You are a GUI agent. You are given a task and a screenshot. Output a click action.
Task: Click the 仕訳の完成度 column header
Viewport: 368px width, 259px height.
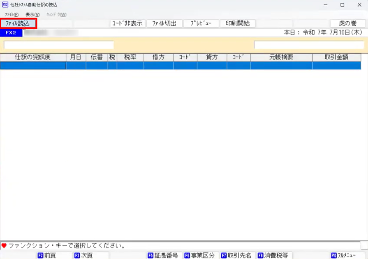33,57
